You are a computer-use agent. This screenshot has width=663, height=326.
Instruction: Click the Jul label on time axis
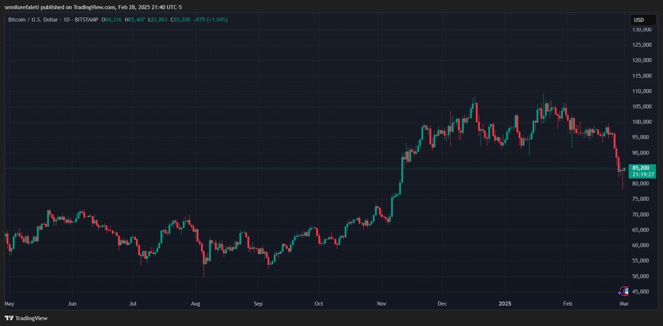(133, 304)
